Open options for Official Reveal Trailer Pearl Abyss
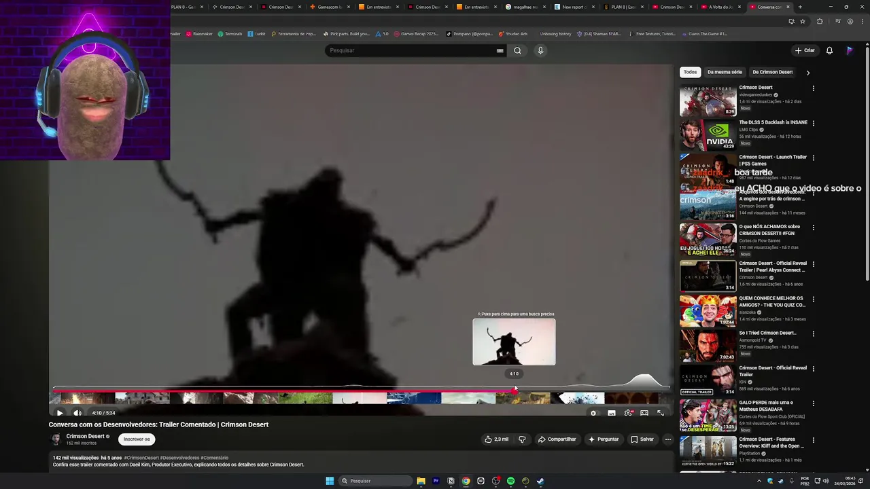The width and height of the screenshot is (870, 489). pos(813,264)
